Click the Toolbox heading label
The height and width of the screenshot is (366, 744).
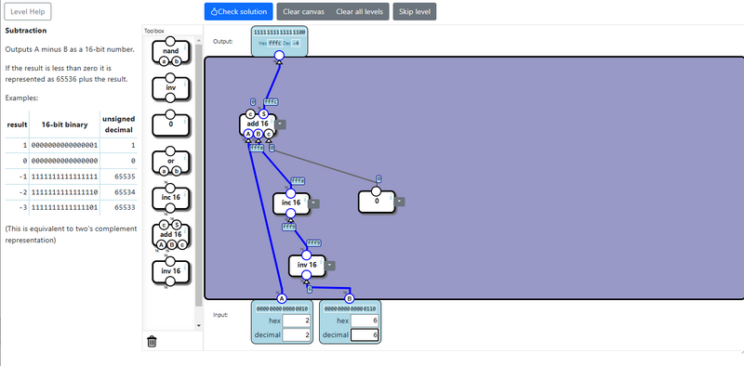click(154, 31)
